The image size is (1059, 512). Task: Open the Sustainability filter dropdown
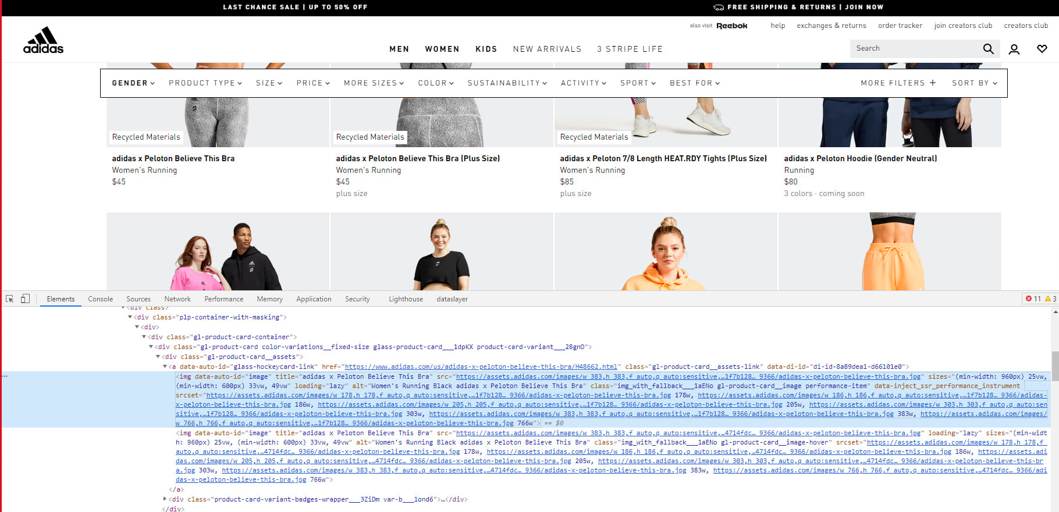coord(507,83)
